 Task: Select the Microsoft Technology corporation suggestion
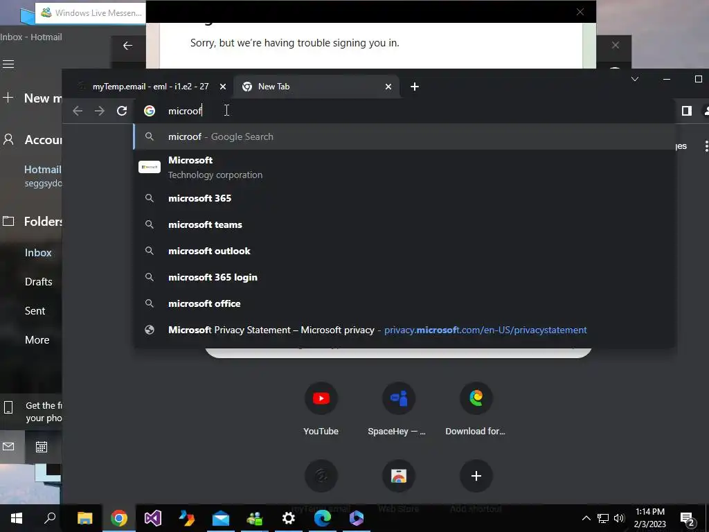(x=404, y=168)
